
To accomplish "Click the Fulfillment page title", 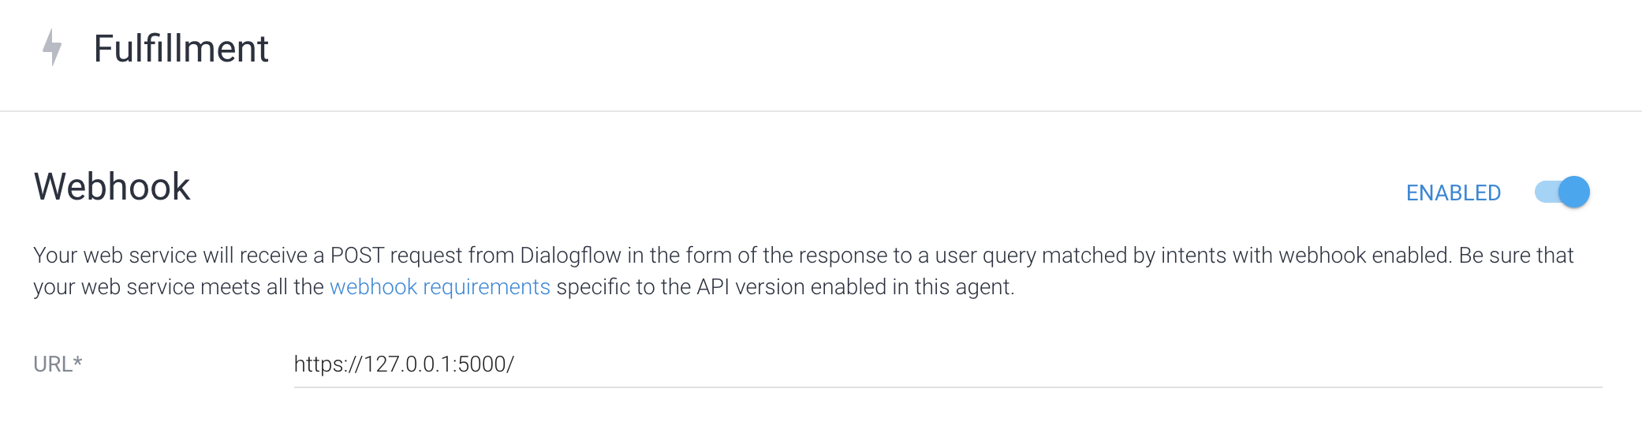I will coord(181,48).
